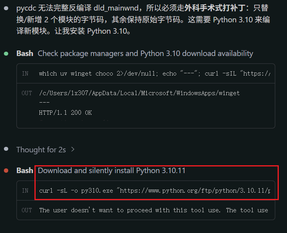287x233 pixels.
Task: Click the curl -sL -o py310.exe command line
Action: tap(155, 191)
